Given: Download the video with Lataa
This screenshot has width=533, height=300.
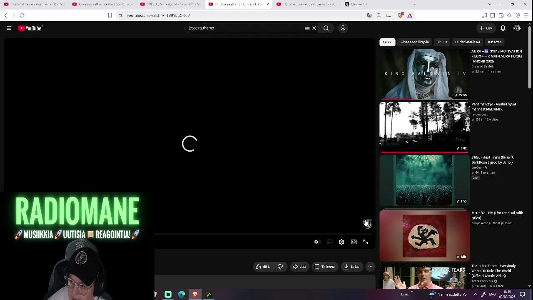Looking at the screenshot, I should 352,267.
